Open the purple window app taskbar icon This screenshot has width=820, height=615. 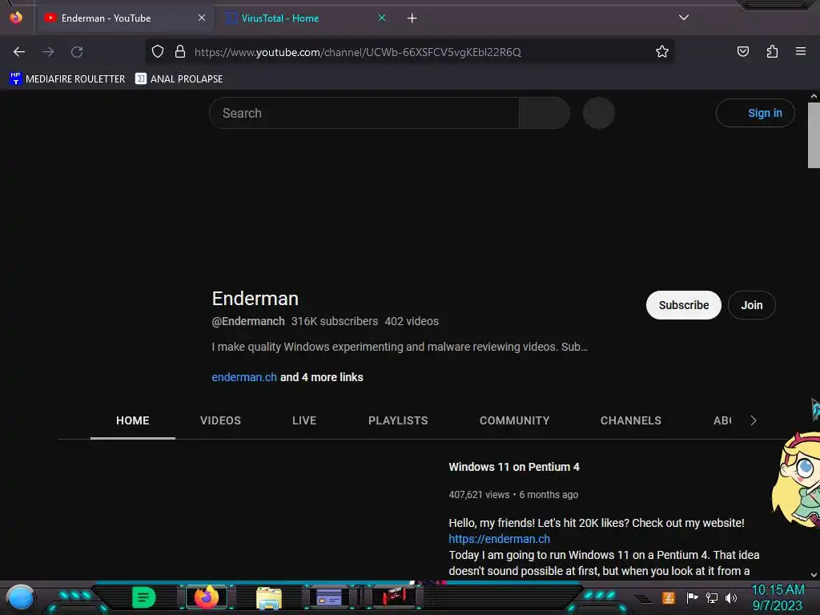click(329, 597)
